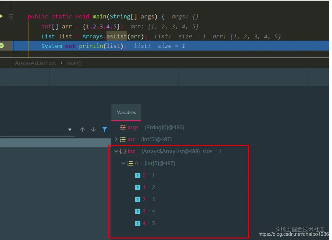Select the highlighted frame row in frames list
Viewport: 332px width, 240px height.
pos(55,143)
